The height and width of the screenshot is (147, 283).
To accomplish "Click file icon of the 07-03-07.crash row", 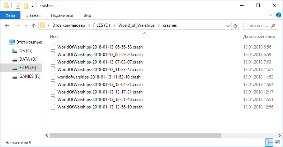I will [53, 62].
